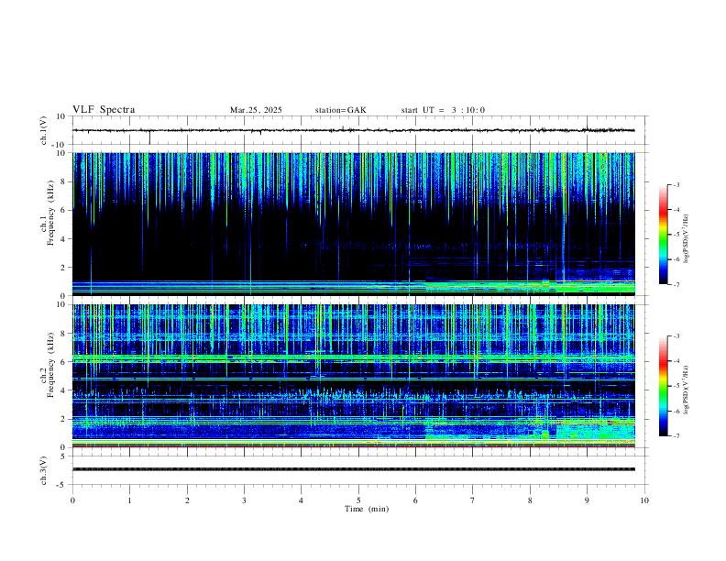Click the 'station=GAK' label
This screenshot has width=726, height=561.
(x=340, y=110)
